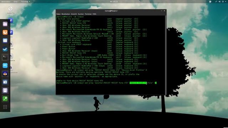The height and width of the screenshot is (128, 228).
Task: Close the terminal window
Action: point(165,11)
